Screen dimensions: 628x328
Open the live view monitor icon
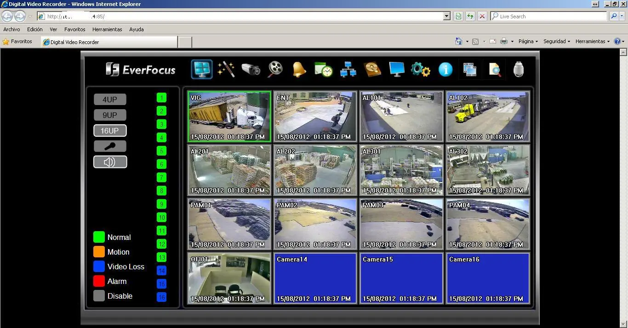(x=202, y=69)
